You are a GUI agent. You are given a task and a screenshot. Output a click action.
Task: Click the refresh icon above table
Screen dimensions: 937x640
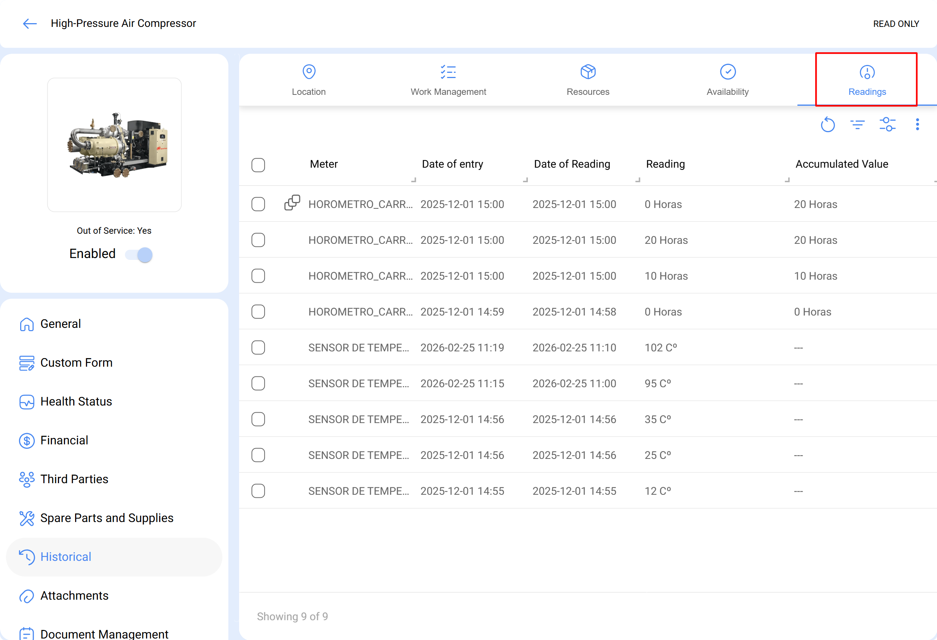tap(827, 125)
